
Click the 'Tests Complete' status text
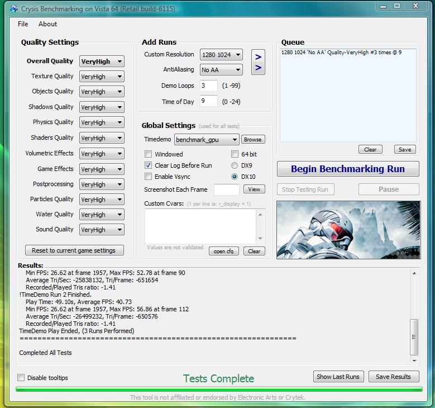(x=218, y=378)
